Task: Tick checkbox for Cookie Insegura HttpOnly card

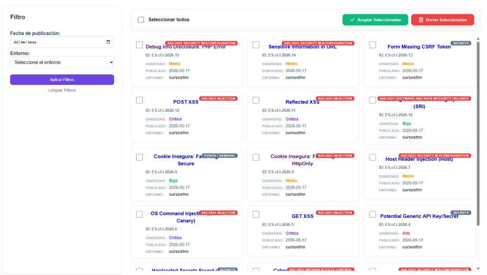Action: pos(256,157)
